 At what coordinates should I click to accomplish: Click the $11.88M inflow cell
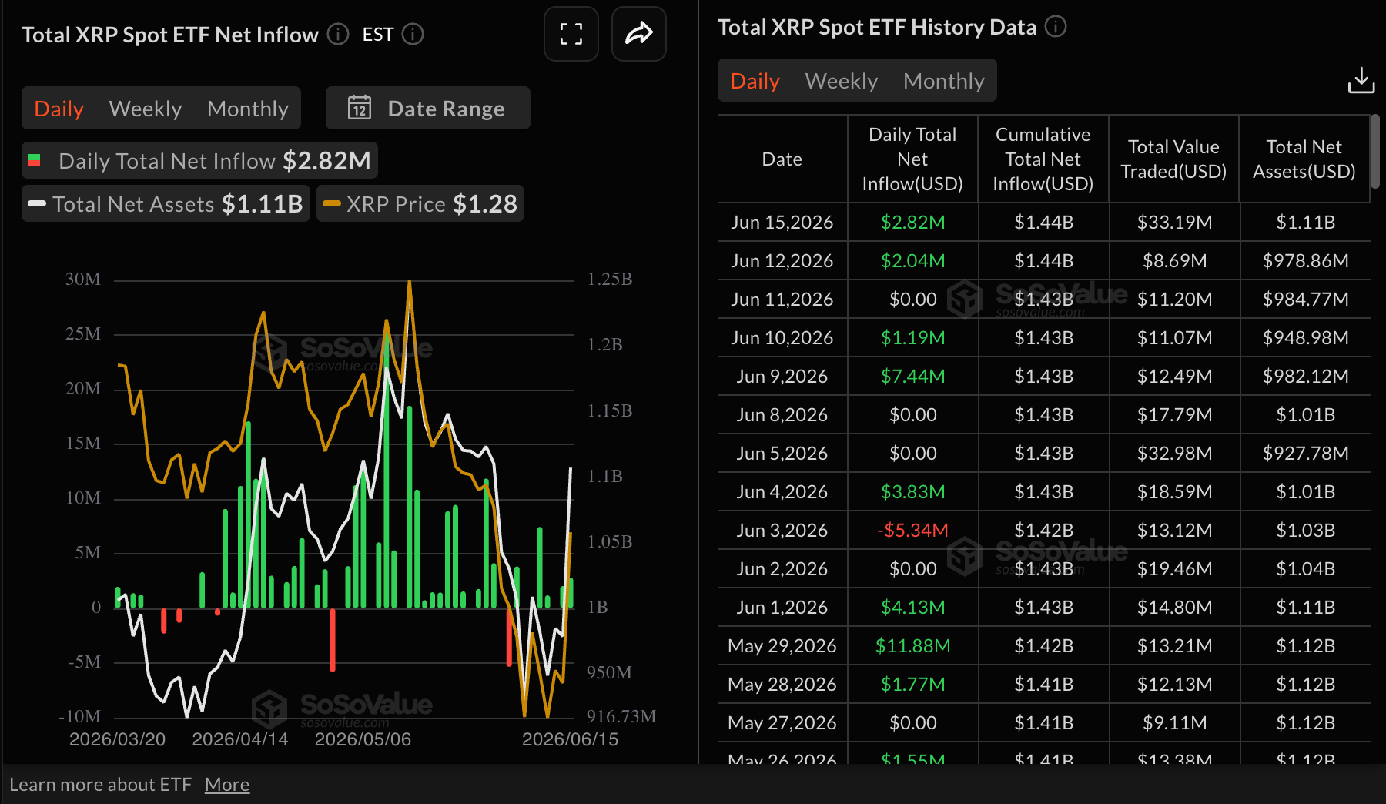click(913, 646)
